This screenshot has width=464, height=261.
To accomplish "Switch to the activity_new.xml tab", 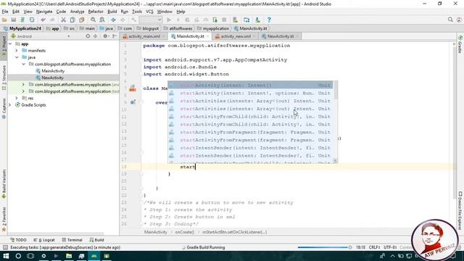I will pos(236,36).
